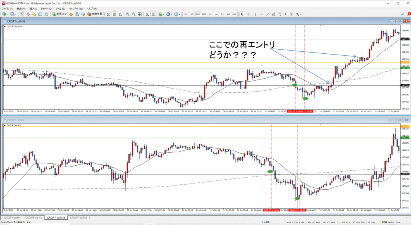The height and width of the screenshot is (225, 411).
Task: Switch to the CADJPY-cd,M15 chart tab
Action: click(56, 218)
